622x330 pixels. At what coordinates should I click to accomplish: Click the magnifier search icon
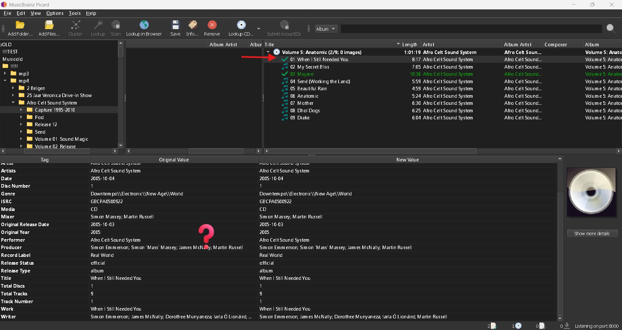coord(611,29)
